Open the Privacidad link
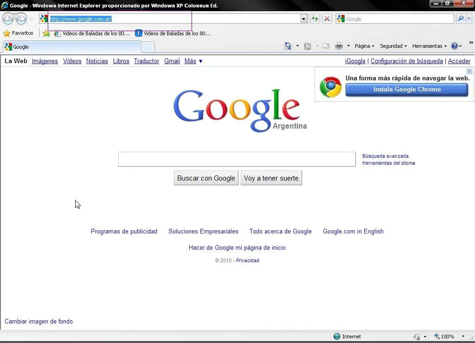This screenshot has height=343, width=475. 248,260
